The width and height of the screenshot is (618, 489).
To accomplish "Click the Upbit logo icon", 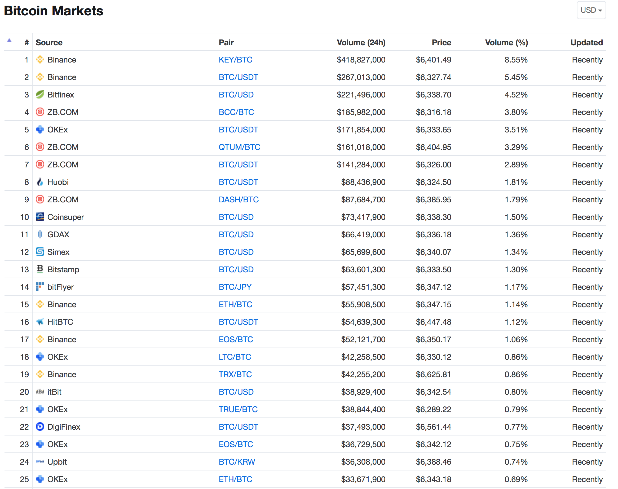I will coord(40,461).
